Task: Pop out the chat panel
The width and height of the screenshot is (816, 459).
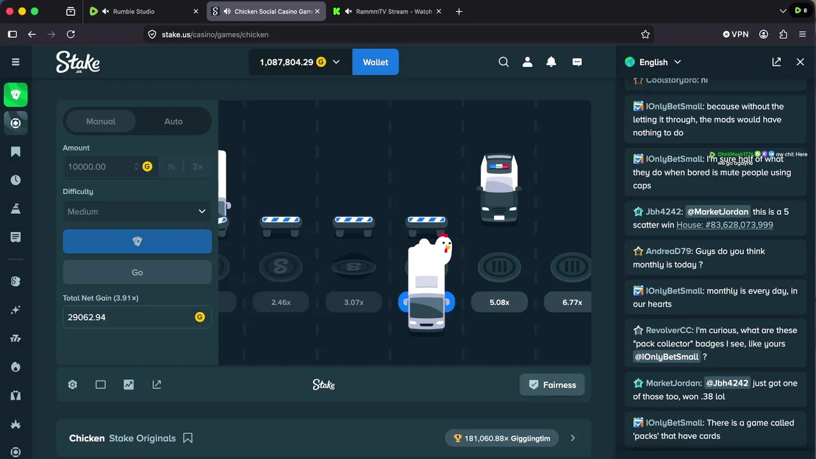Action: (776, 62)
